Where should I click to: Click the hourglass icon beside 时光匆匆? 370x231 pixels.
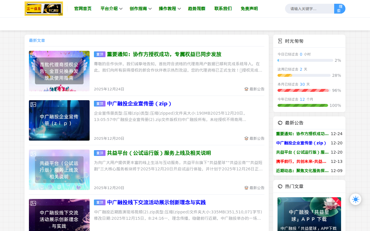coord(280,41)
